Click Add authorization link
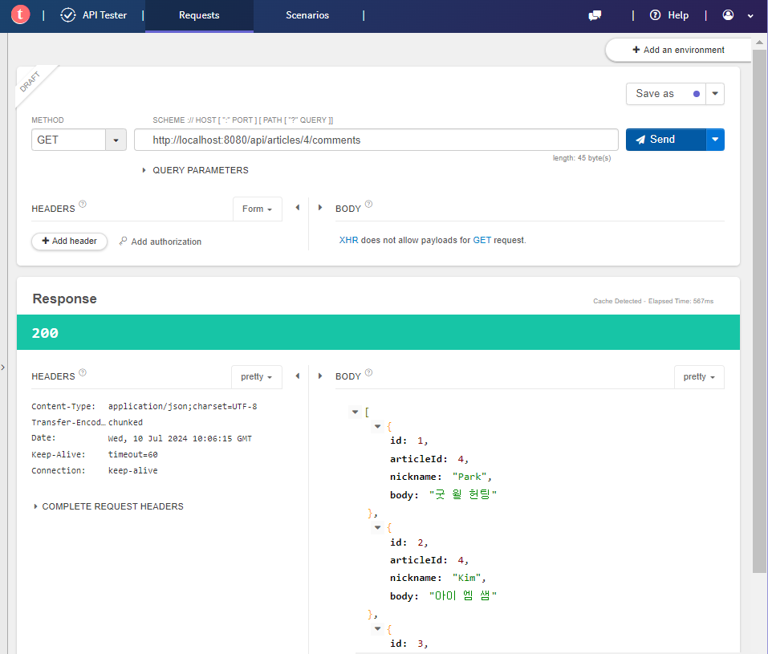The width and height of the screenshot is (768, 654). coord(161,242)
